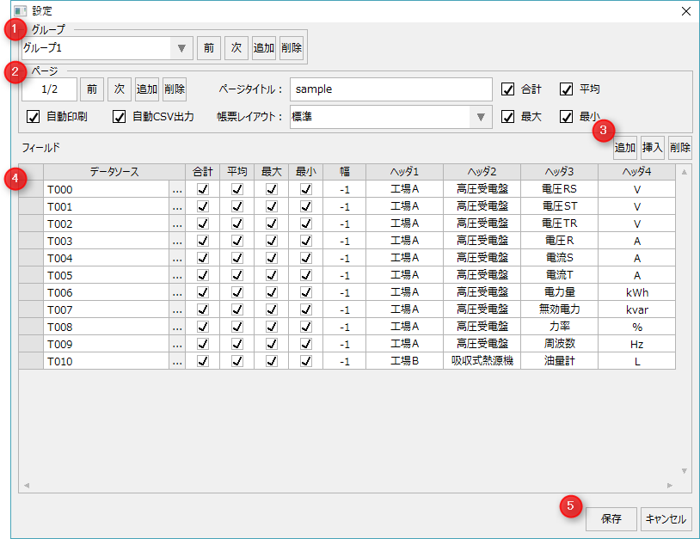Viewport: 700px width, 539px height.
Task: Click the ページタイトル input field
Action: (390, 89)
